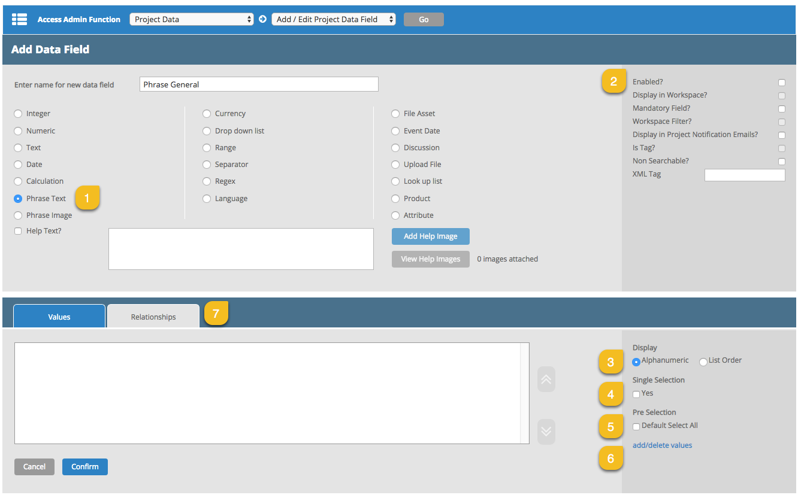The height and width of the screenshot is (501, 801).
Task: Choose the Drop down list field type
Action: pos(207,131)
